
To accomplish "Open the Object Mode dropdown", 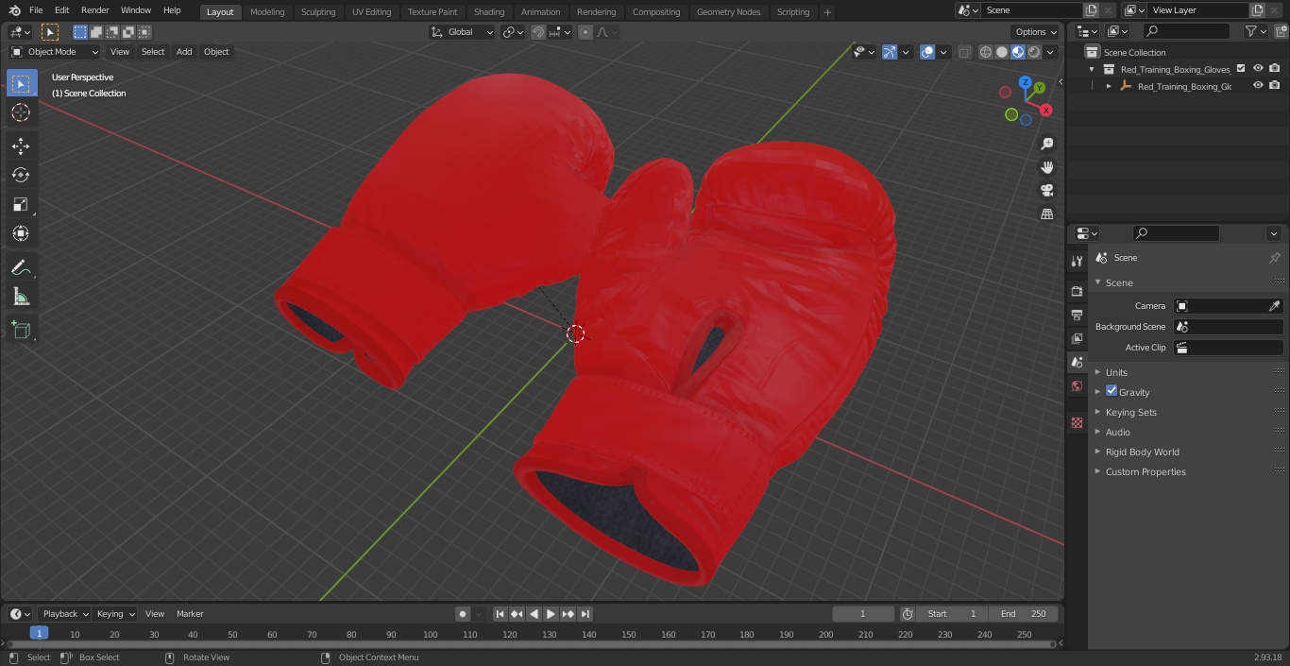I will (x=55, y=52).
